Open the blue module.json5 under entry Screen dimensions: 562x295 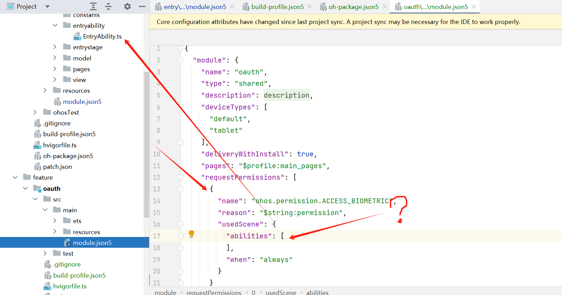(82, 101)
